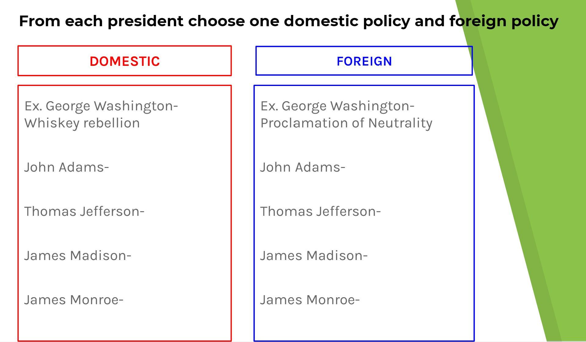Click James Madison line in Domestic box
Viewport: 586px width, 342px height.
78,255
